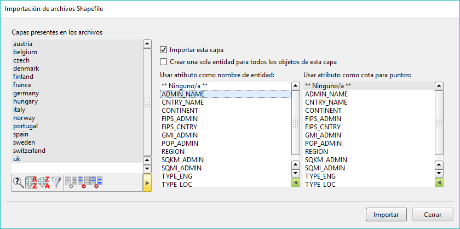Choose ADMIN_NAME in entity name list
This screenshot has width=460, height=229.
coord(226,94)
